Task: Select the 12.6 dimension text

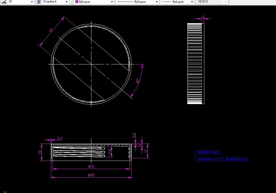Action: 110,151
